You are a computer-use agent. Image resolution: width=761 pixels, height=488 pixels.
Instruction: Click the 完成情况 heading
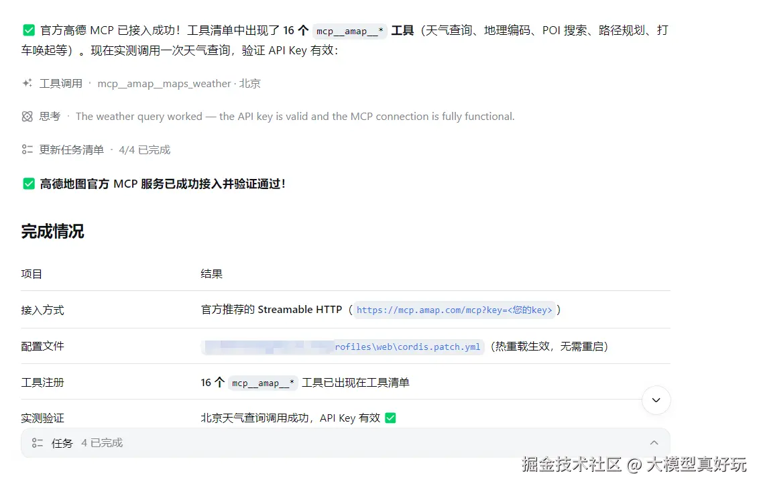click(52, 231)
